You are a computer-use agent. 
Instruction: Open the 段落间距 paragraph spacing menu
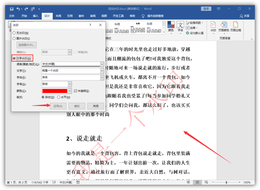click(x=194, y=23)
